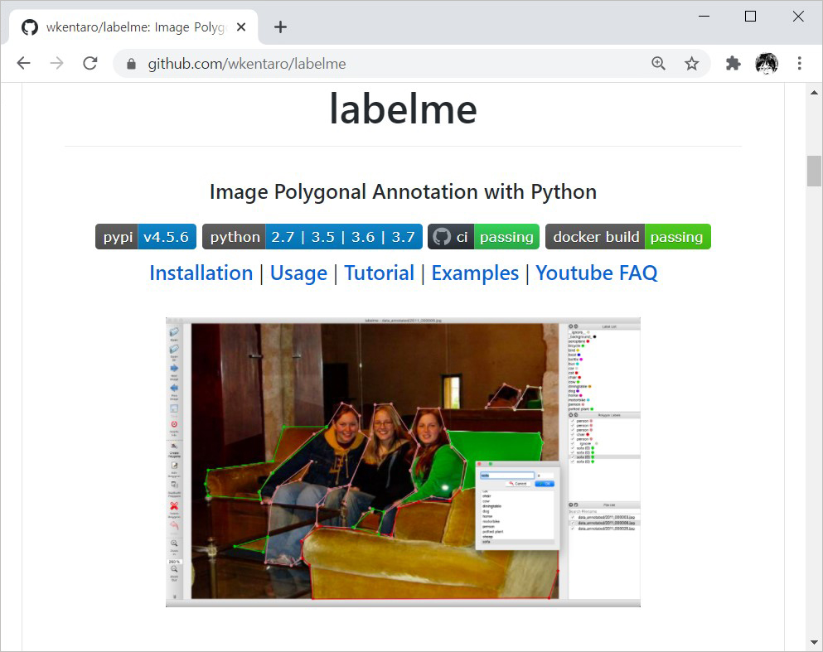Viewport: 823px width, 652px height.
Task: Go back to the previous page
Action: (x=23, y=64)
